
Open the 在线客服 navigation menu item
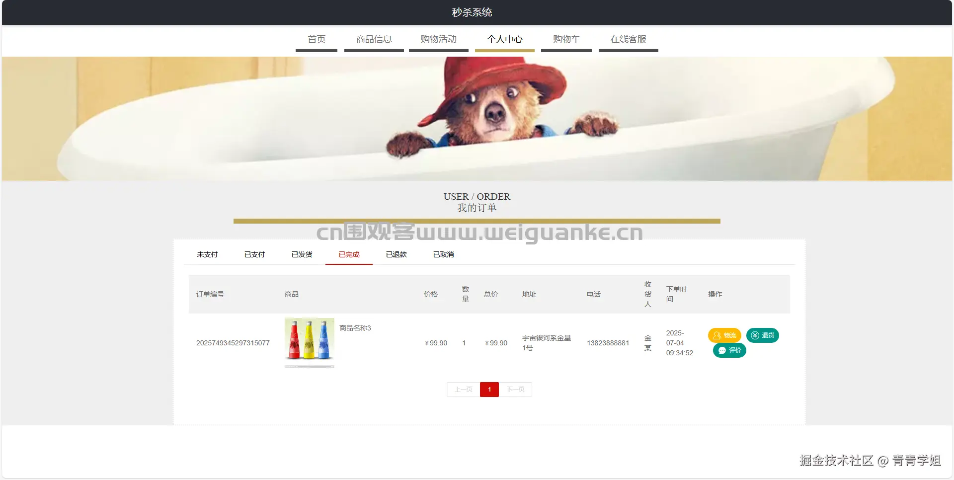tap(628, 39)
